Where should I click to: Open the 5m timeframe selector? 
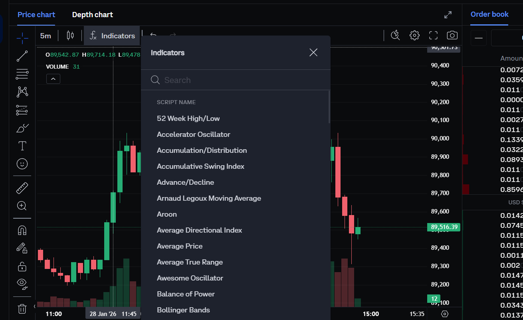coord(46,36)
